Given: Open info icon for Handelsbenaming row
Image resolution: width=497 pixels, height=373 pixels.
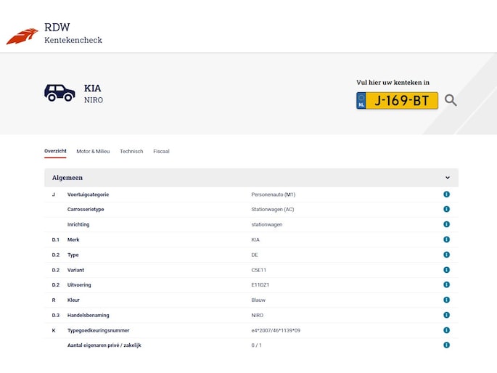Looking at the screenshot, I should [446, 315].
